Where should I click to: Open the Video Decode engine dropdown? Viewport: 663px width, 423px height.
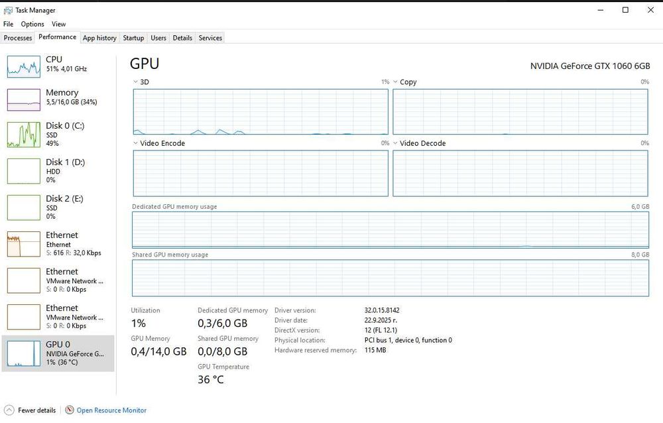395,143
